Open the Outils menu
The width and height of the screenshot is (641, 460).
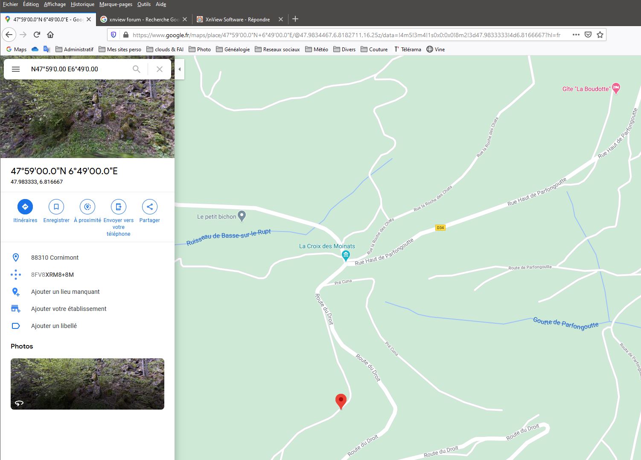(144, 4)
